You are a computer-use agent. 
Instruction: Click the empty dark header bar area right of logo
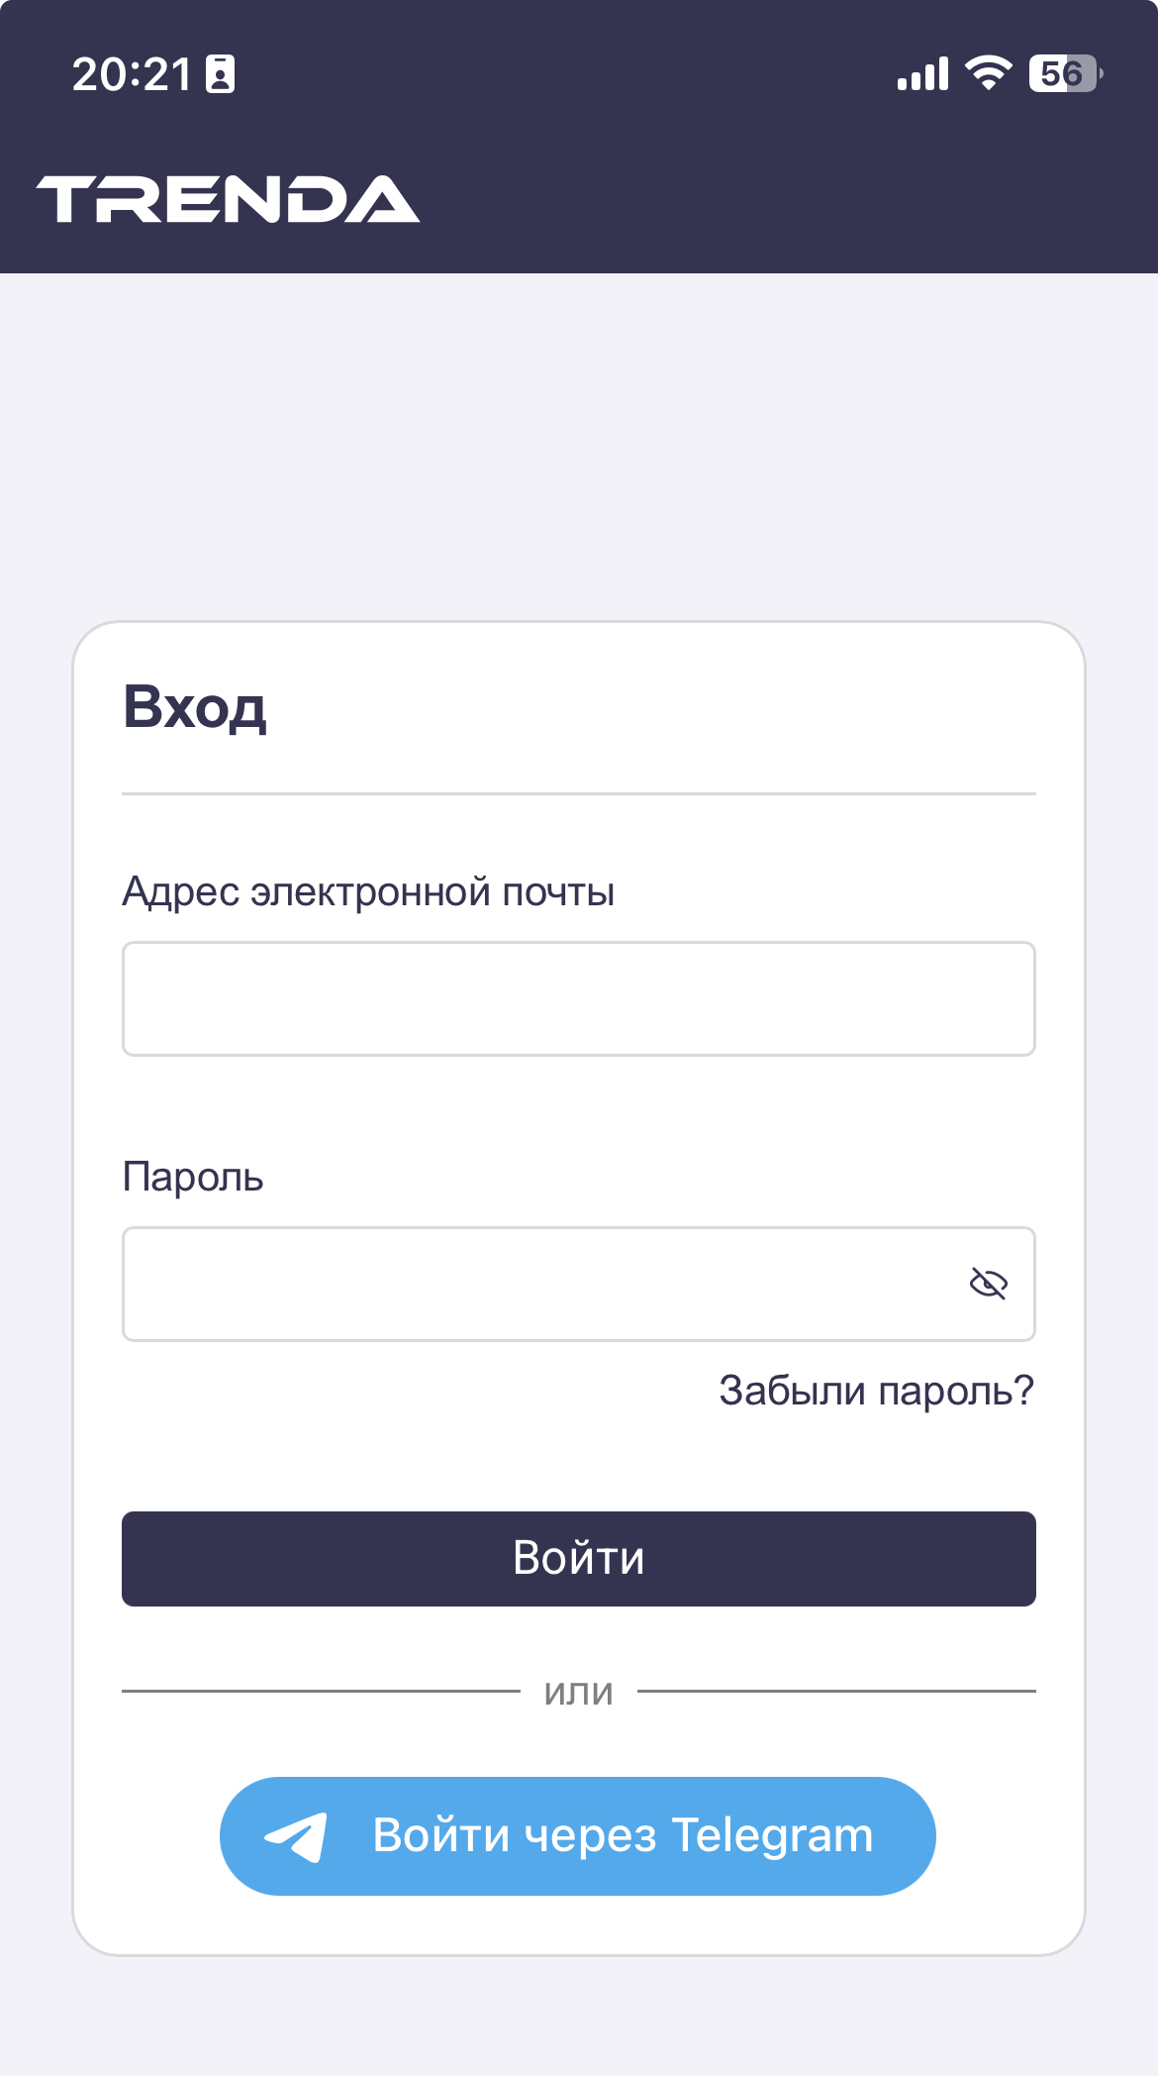click(792, 199)
